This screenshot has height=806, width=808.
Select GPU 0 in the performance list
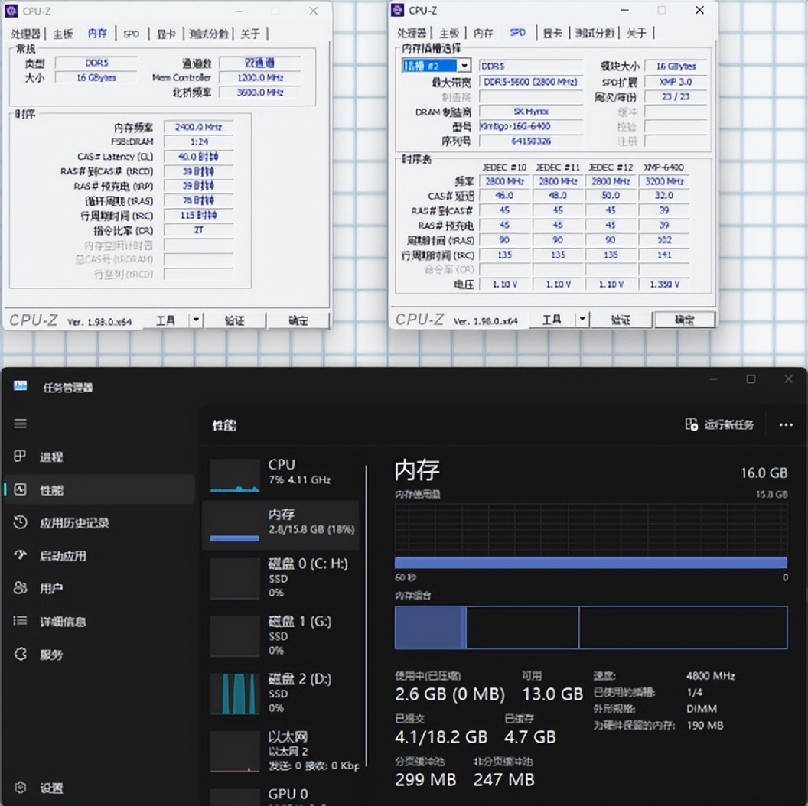tap(288, 795)
